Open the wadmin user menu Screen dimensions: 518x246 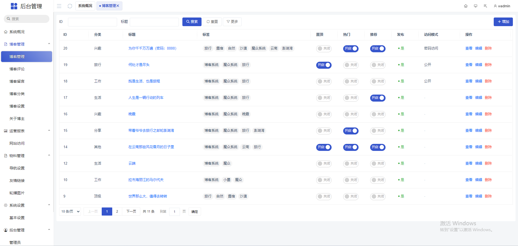click(x=502, y=6)
